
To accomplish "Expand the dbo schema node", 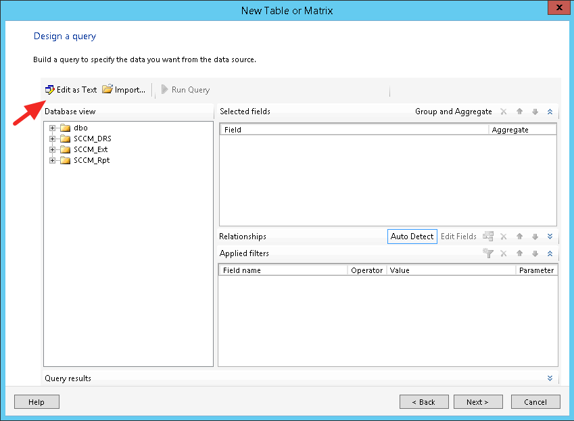I will click(52, 128).
